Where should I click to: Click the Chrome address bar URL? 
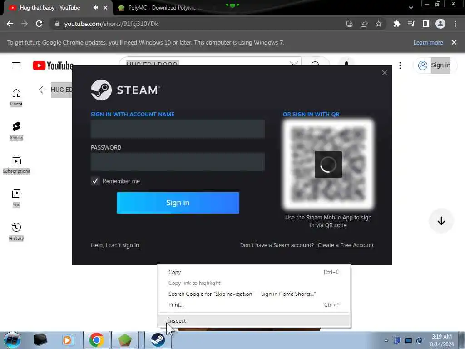(111, 24)
